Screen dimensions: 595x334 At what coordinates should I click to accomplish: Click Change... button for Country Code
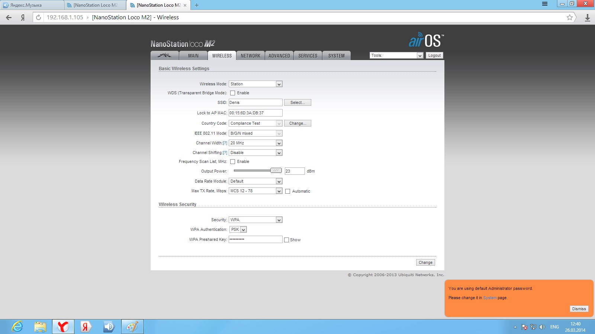297,124
